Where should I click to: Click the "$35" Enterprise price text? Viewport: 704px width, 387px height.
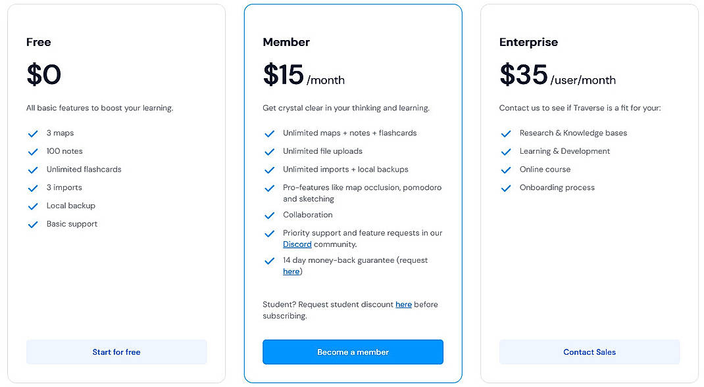pos(523,74)
